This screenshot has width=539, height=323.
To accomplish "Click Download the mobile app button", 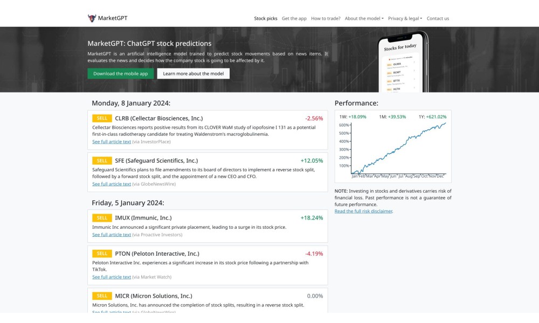I will point(121,73).
